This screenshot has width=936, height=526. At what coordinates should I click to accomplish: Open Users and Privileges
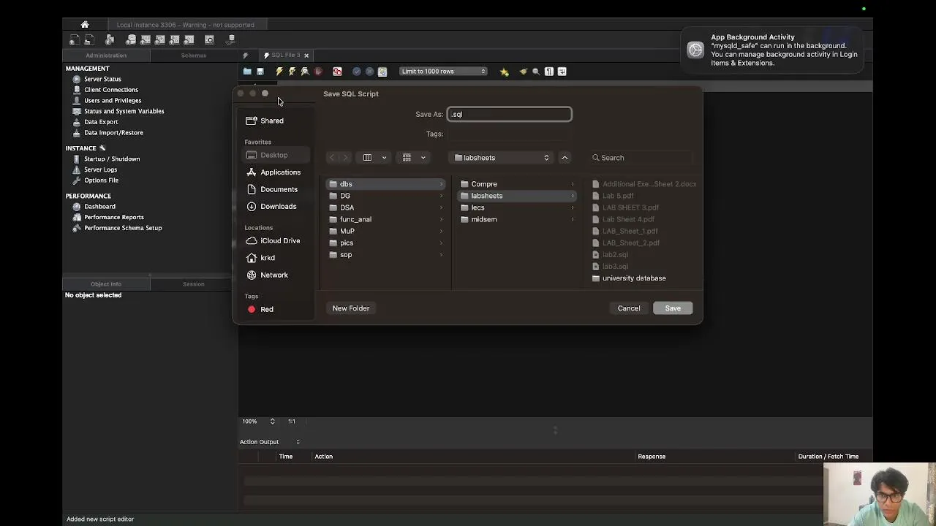click(x=113, y=101)
